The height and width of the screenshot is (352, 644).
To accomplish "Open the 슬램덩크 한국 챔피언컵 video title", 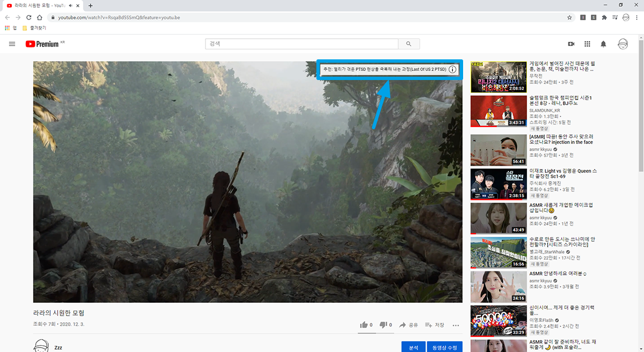I will click(x=560, y=101).
